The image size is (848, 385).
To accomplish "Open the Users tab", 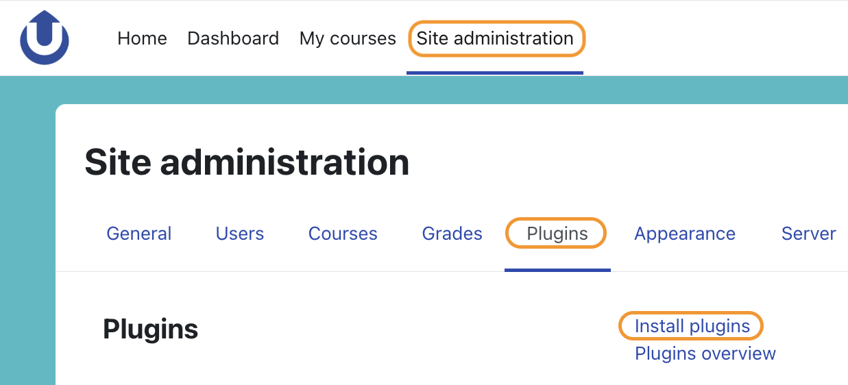I will tap(240, 234).
